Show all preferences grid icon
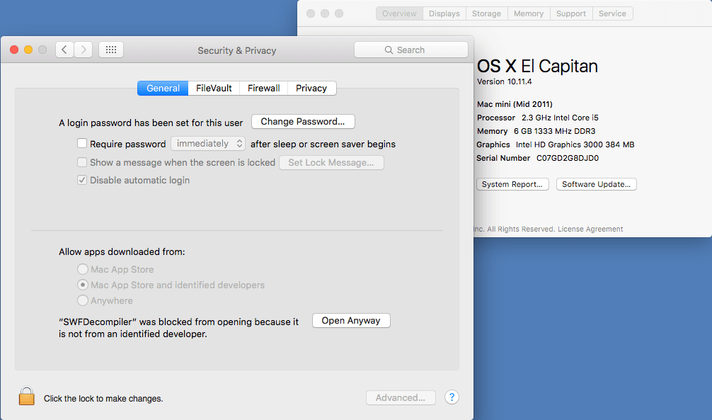 click(111, 50)
